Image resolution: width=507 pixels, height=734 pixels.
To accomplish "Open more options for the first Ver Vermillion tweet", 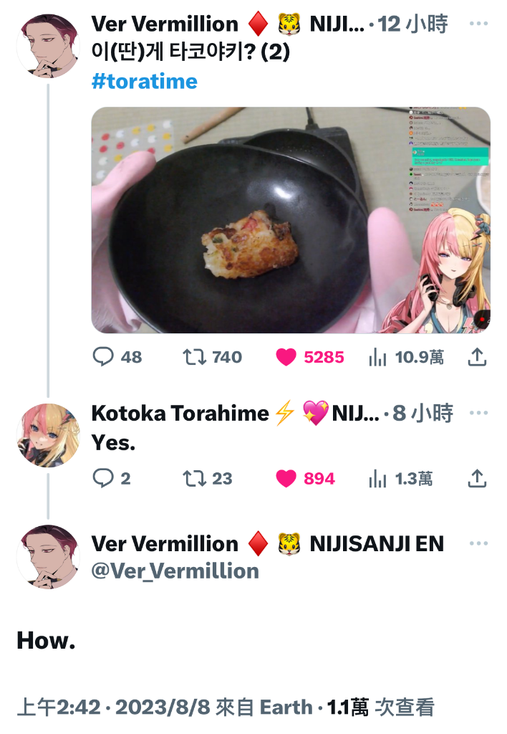I will click(x=478, y=24).
